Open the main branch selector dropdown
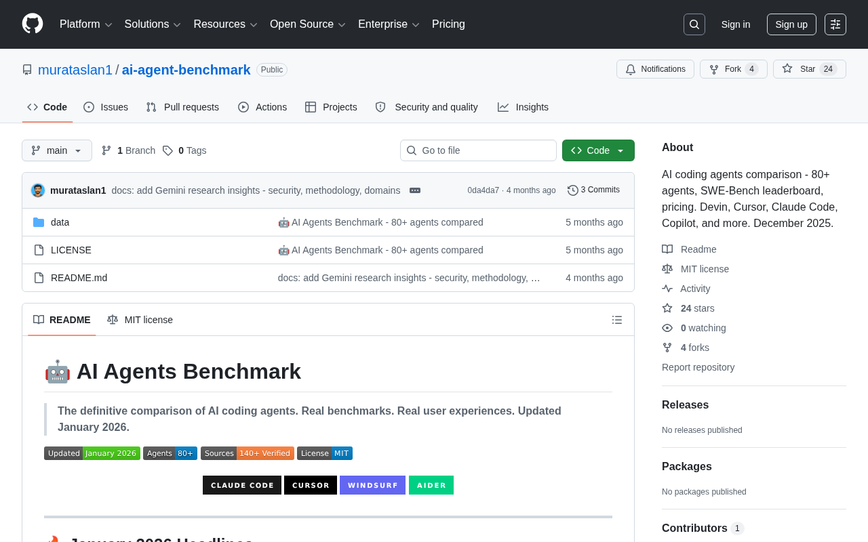This screenshot has height=542, width=868. pos(57,150)
